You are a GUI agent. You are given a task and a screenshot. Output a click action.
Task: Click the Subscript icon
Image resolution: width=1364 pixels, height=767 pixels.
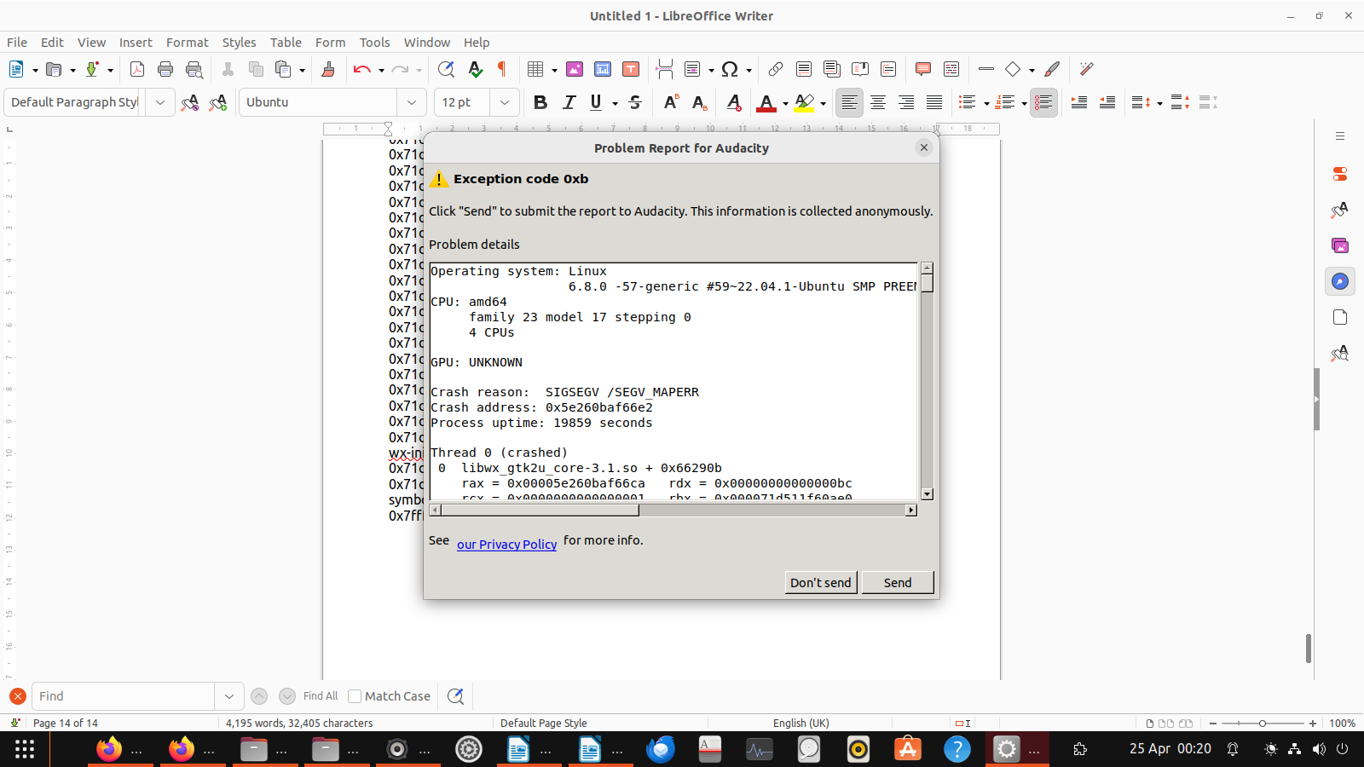(699, 102)
